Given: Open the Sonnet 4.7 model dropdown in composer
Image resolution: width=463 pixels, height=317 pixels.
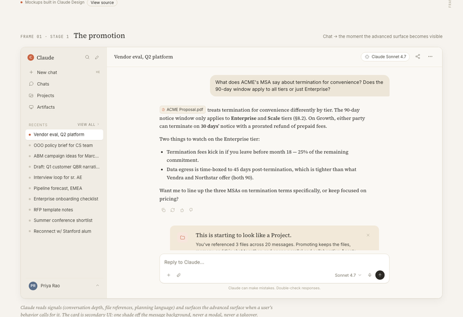Looking at the screenshot, I should pos(348,275).
